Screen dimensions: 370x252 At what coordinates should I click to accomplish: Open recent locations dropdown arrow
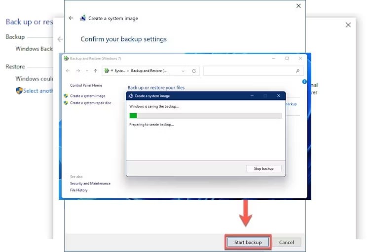point(87,71)
